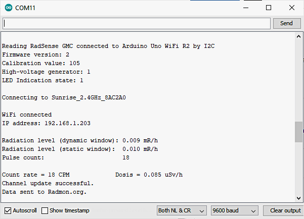Maximize the COM11 serial monitor window

[269, 8]
